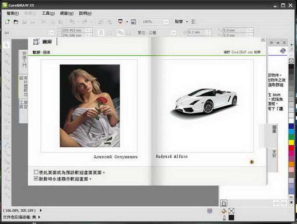Click the Open file icon in toolbar
The image size is (297, 224).
coord(15,21)
